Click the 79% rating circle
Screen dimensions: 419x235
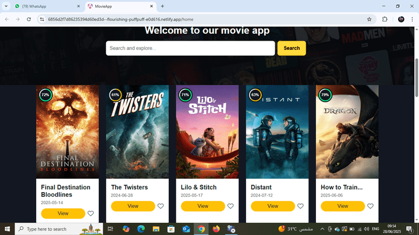(325, 95)
